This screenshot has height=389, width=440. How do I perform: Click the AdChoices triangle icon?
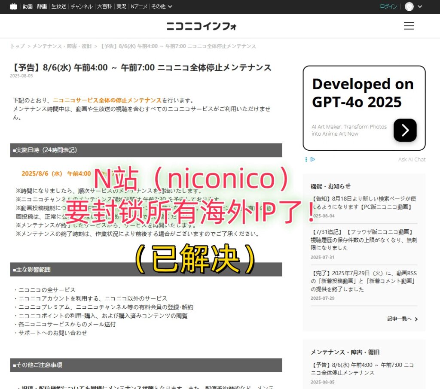313,159
